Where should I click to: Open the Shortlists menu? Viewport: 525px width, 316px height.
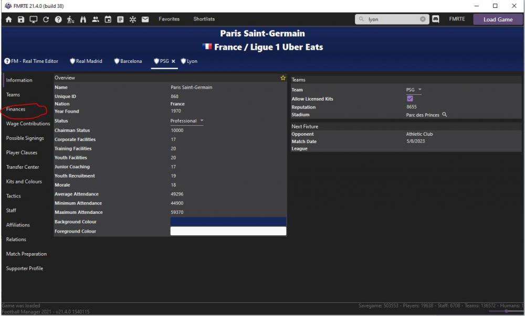(204, 19)
